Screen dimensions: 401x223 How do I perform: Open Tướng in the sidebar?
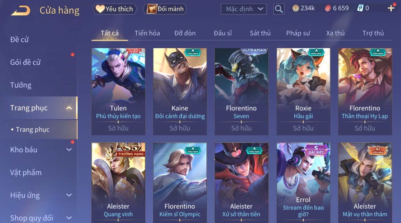[x=21, y=85]
